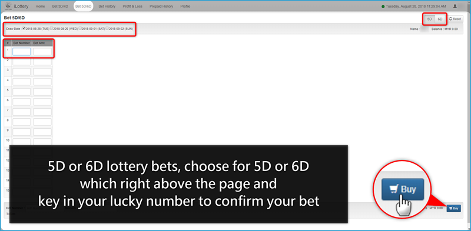Toggle draw date 2018-09-01 (SAT)
Viewport: 471px width, 231px height.
coord(80,28)
